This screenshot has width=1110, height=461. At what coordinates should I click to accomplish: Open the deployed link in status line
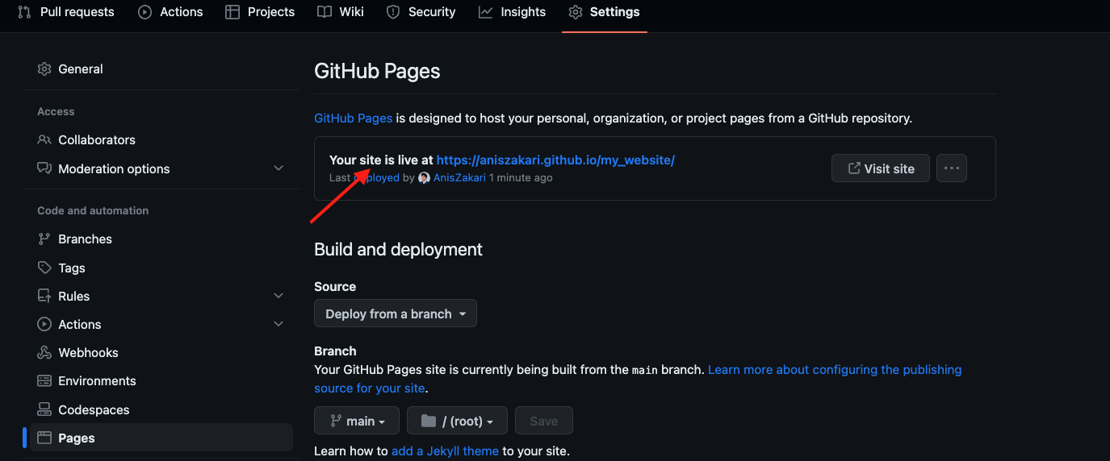(377, 178)
